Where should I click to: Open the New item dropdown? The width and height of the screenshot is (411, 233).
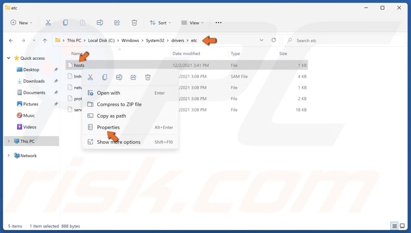pyautogui.click(x=21, y=23)
